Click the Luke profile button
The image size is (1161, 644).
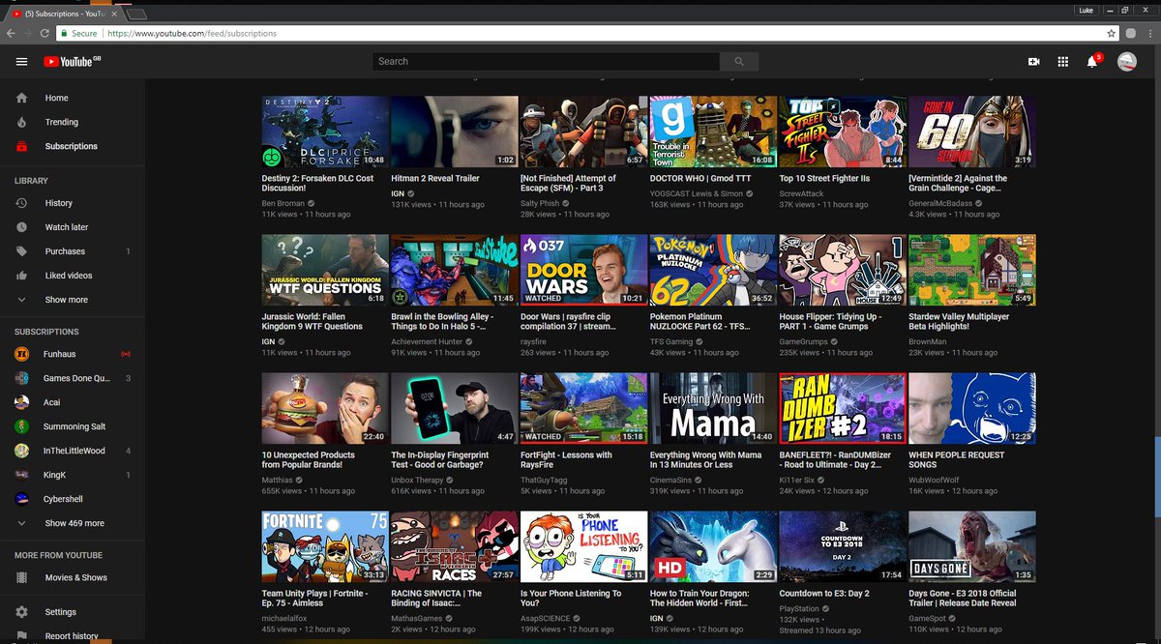coord(1087,9)
